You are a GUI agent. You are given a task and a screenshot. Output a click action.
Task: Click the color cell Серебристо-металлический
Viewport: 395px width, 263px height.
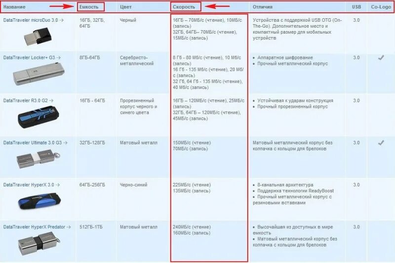click(137, 60)
